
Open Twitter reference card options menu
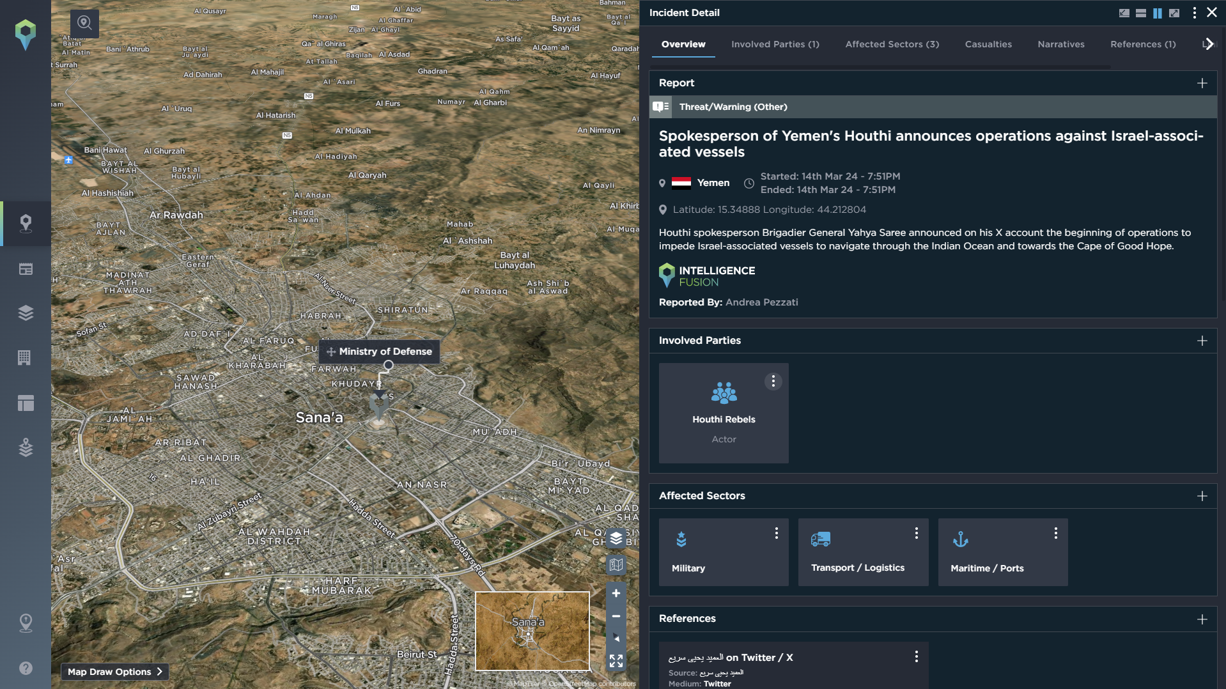916,656
